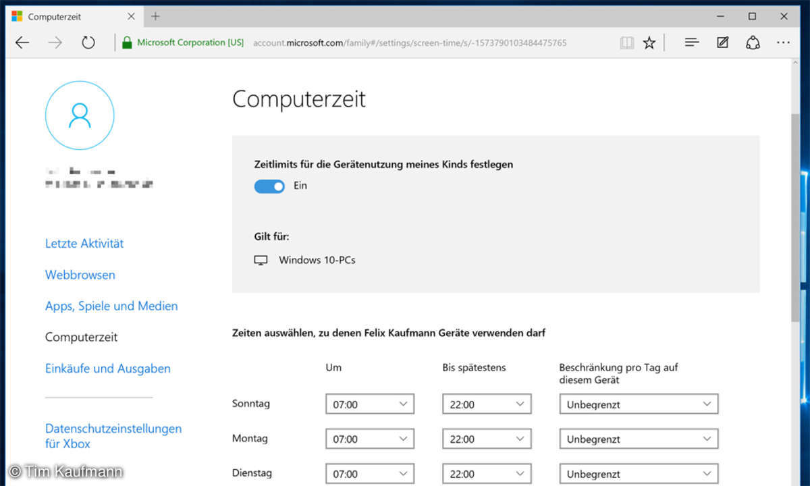Open Montag Bis spätestens dropdown
This screenshot has width=810, height=486.
click(487, 439)
